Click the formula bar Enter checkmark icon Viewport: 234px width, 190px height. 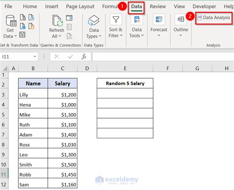click(71, 57)
